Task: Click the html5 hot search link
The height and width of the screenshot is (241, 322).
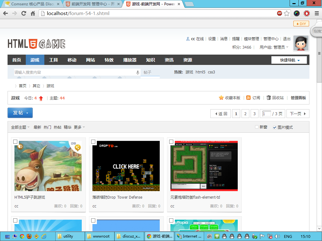Action: click(x=200, y=72)
